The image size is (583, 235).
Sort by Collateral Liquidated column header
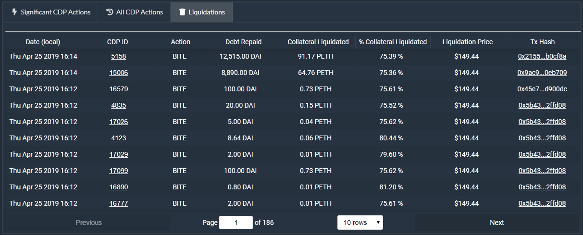pos(318,42)
